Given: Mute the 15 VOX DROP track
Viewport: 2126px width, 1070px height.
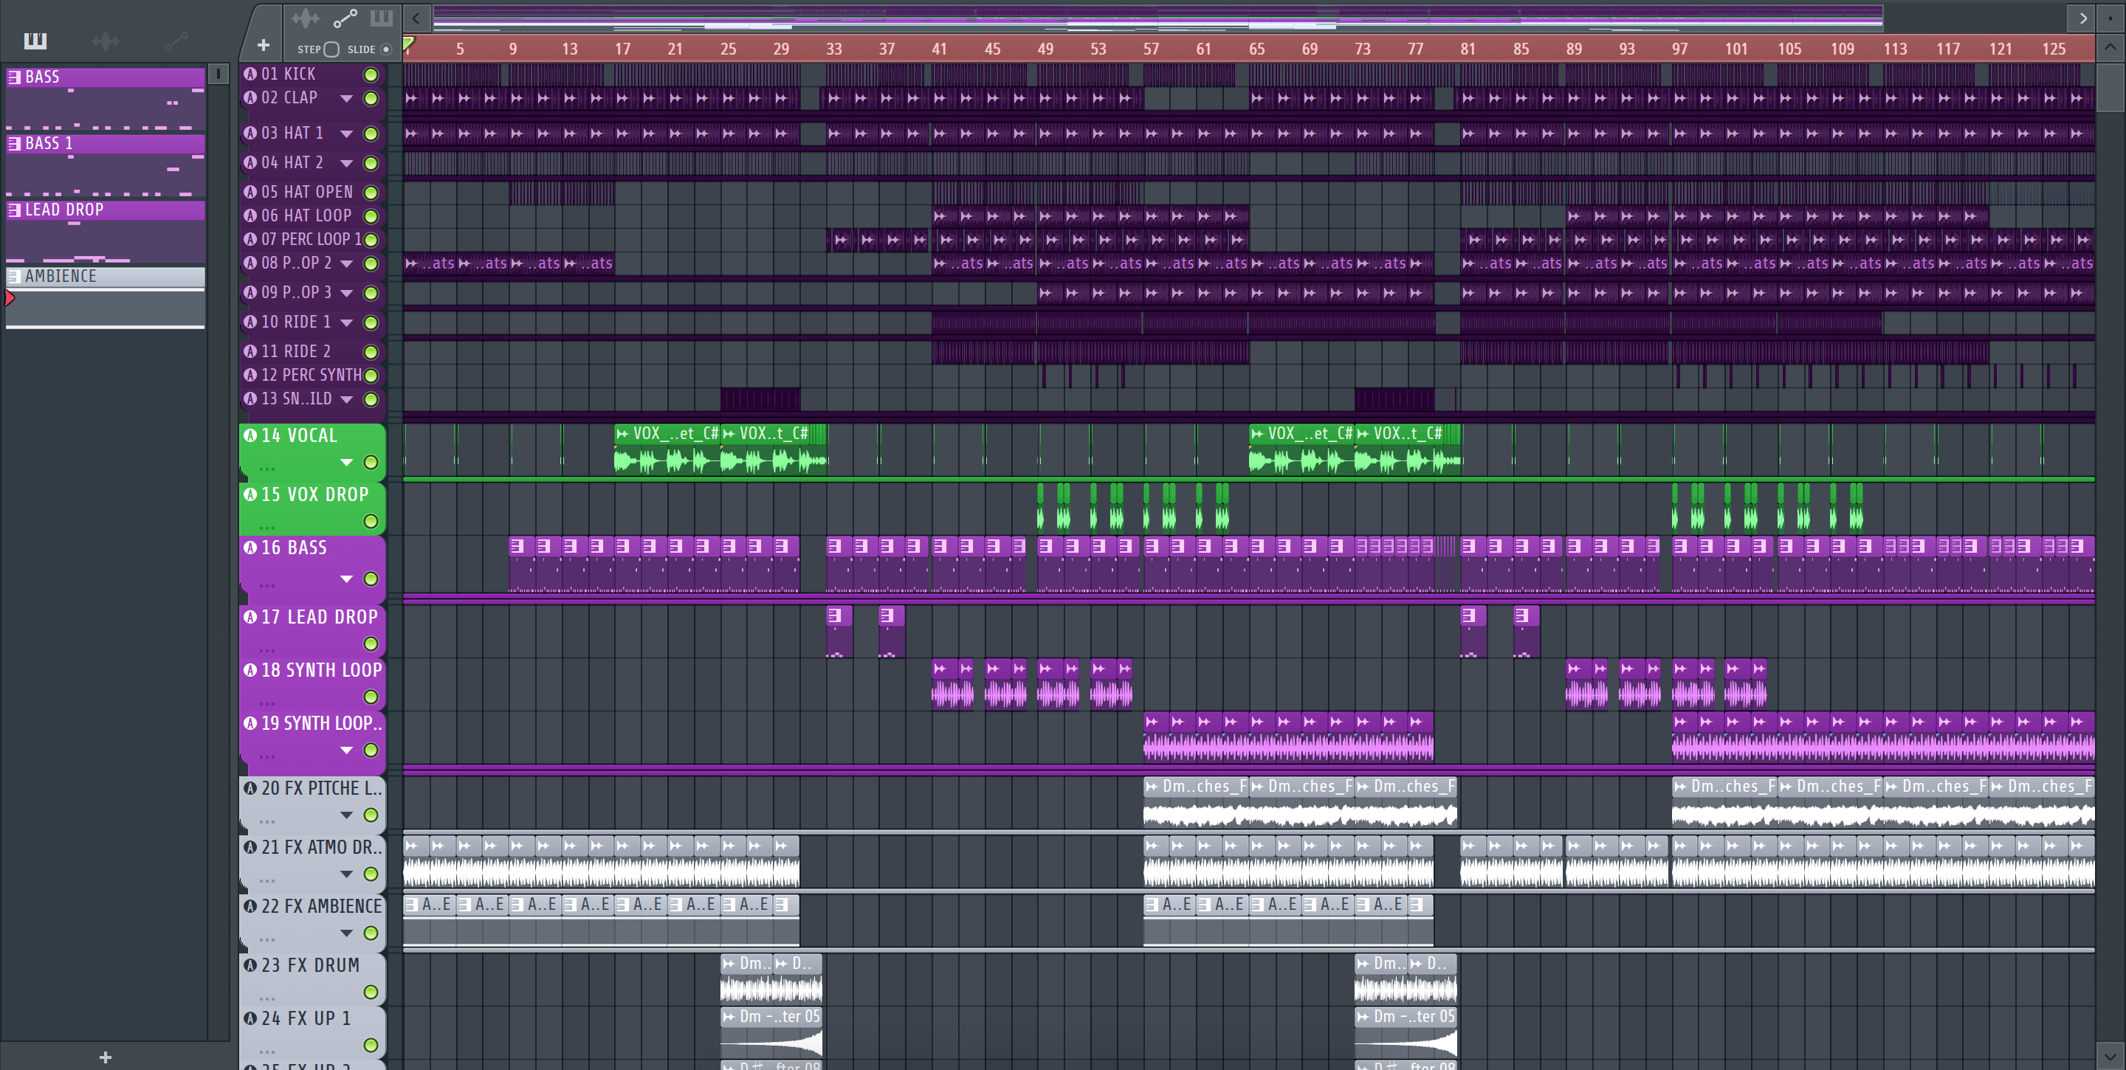Looking at the screenshot, I should pyautogui.click(x=371, y=522).
